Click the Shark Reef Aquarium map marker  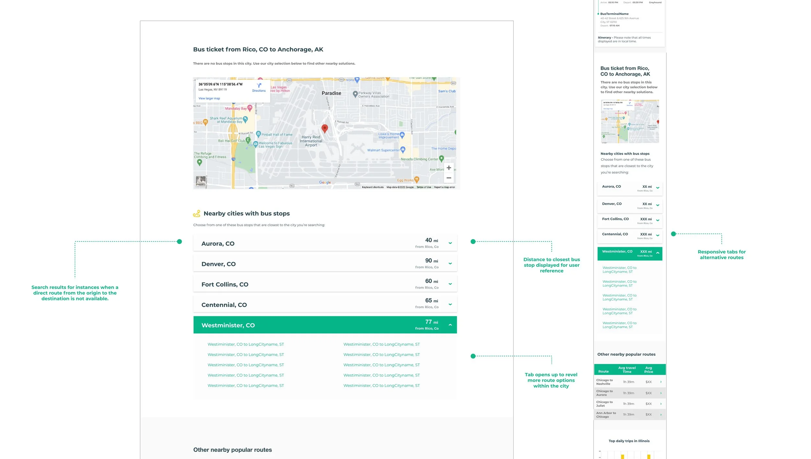[x=245, y=119]
